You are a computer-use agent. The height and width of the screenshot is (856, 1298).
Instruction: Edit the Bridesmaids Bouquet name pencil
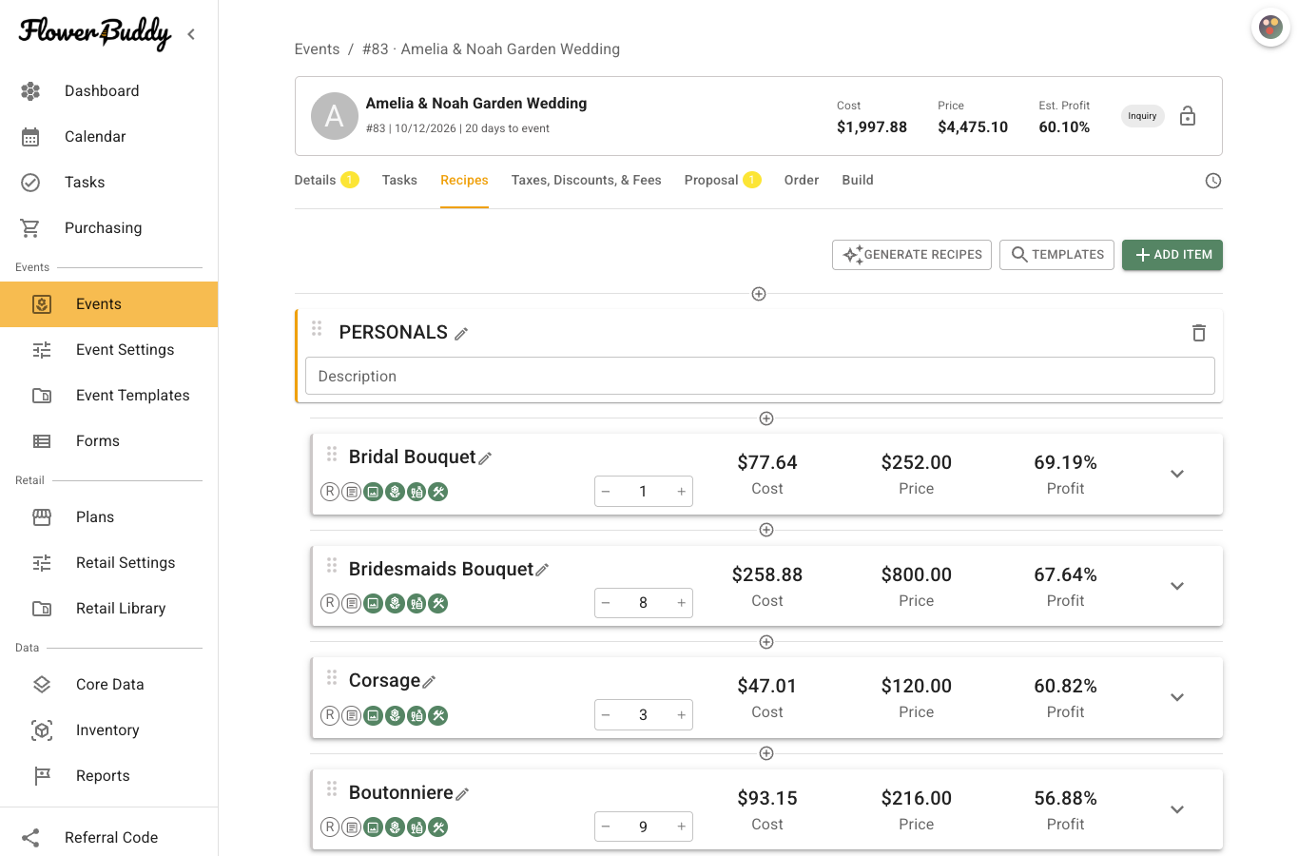pyautogui.click(x=542, y=570)
